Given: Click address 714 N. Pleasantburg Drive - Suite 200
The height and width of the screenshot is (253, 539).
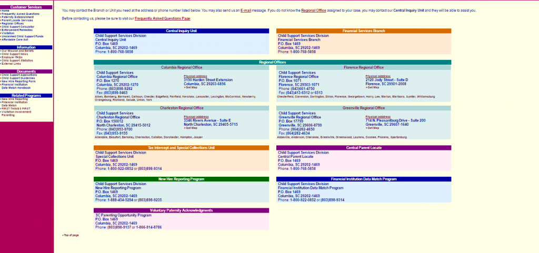Looking at the screenshot, I should coord(396,120).
